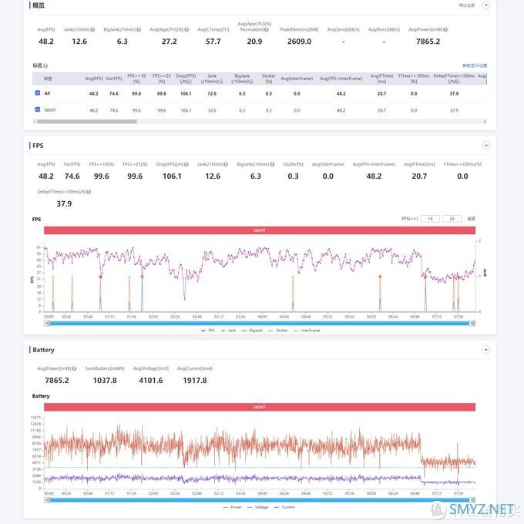
Task: Click help icon beside Delta(FTime)>100ms[/h]
Action: [89, 192]
